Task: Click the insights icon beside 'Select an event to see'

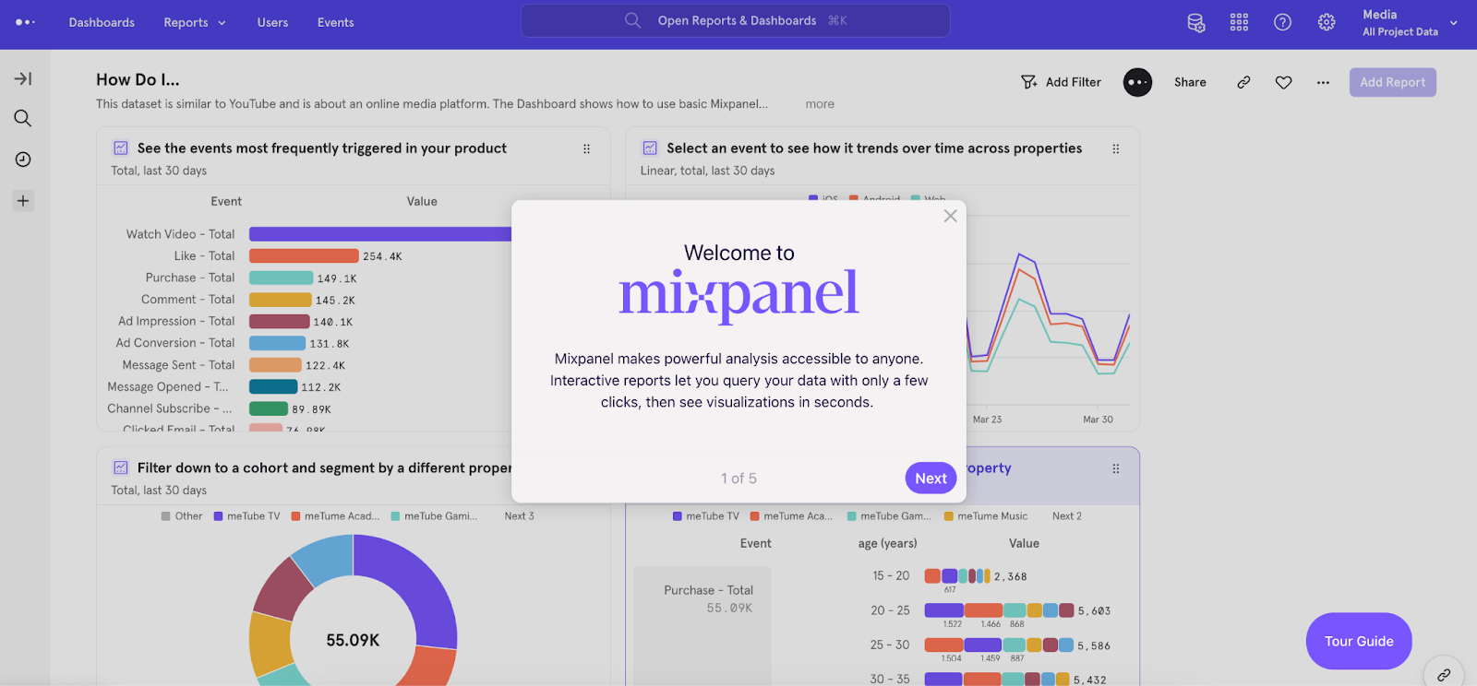Action: click(x=650, y=148)
